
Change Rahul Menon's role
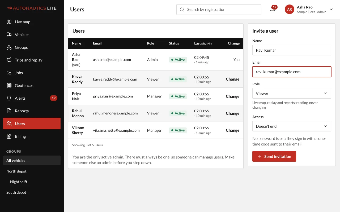pyautogui.click(x=233, y=113)
